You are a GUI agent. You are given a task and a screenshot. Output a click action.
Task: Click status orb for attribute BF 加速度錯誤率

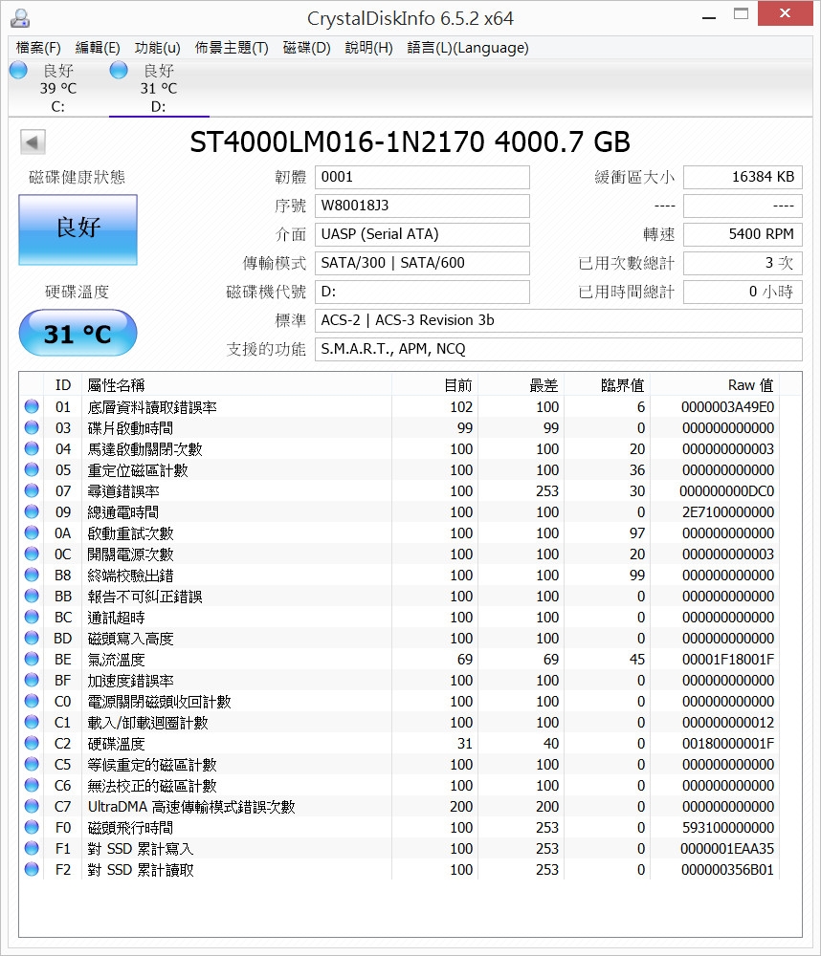(32, 681)
